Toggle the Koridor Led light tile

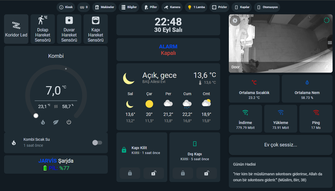pos(16,29)
